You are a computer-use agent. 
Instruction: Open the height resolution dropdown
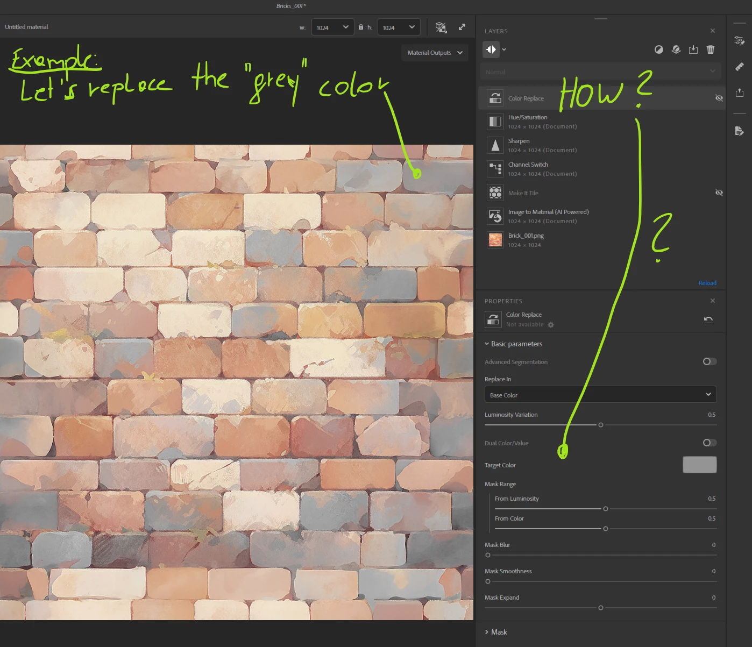tap(399, 27)
